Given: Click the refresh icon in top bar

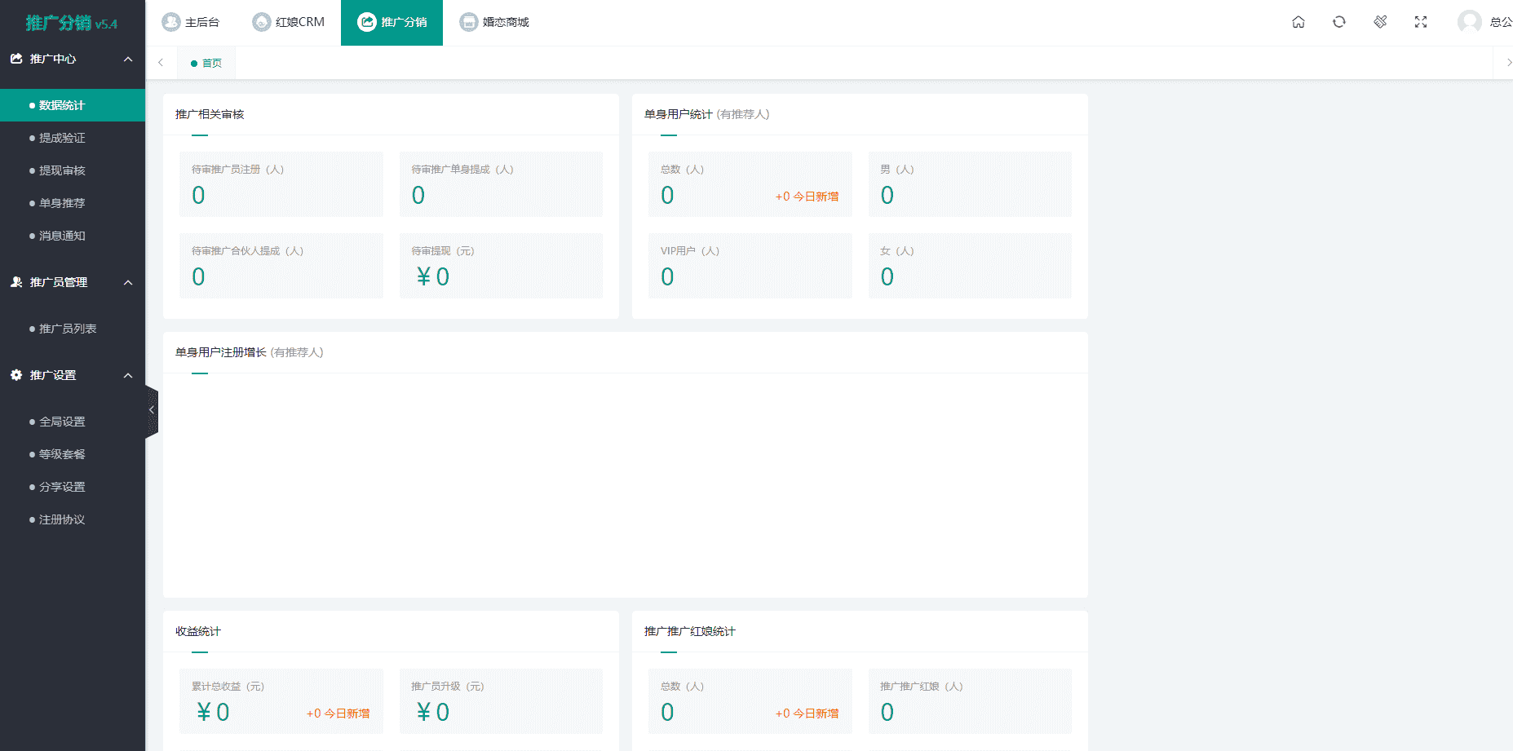Looking at the screenshot, I should point(1339,22).
